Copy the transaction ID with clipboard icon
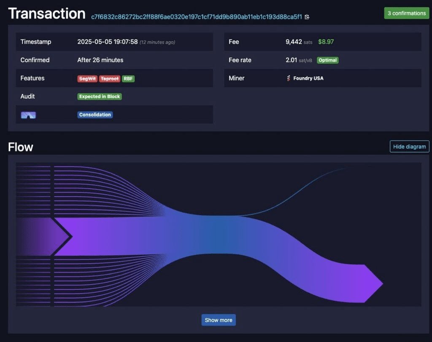The width and height of the screenshot is (432, 342). tap(307, 17)
